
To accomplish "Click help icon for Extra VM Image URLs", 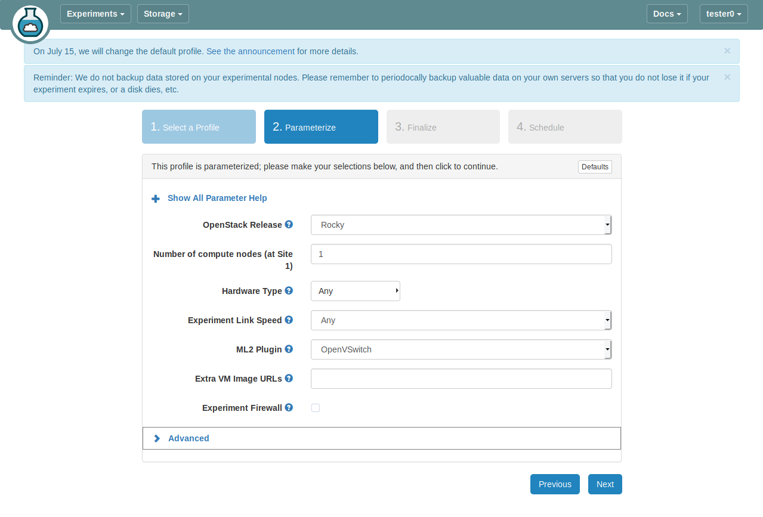I will pyautogui.click(x=289, y=379).
